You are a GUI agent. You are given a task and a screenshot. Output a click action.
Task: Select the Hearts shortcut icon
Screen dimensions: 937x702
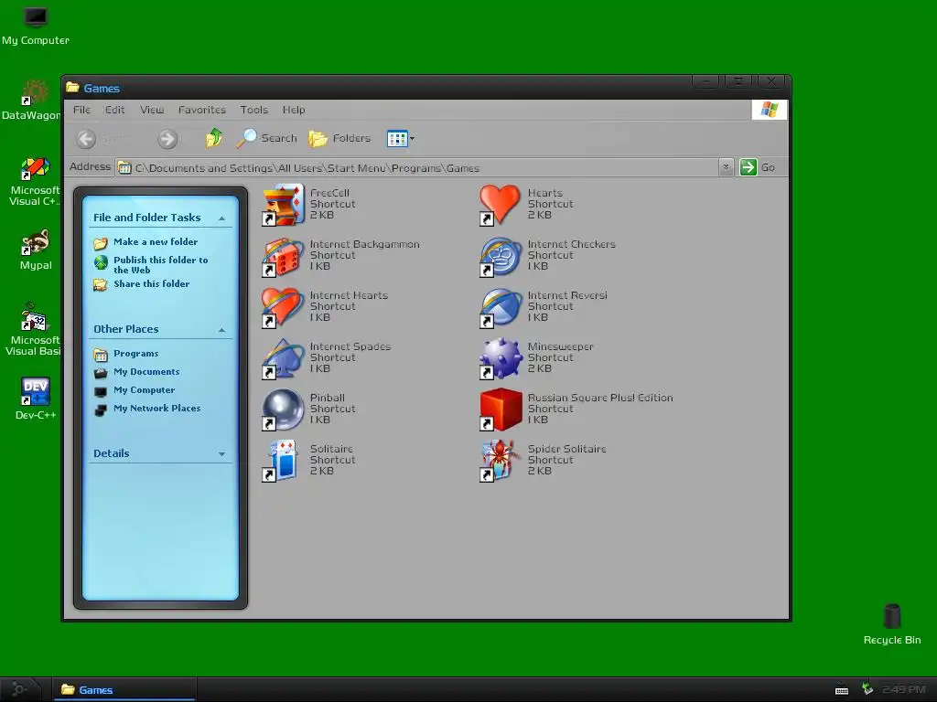pyautogui.click(x=501, y=205)
